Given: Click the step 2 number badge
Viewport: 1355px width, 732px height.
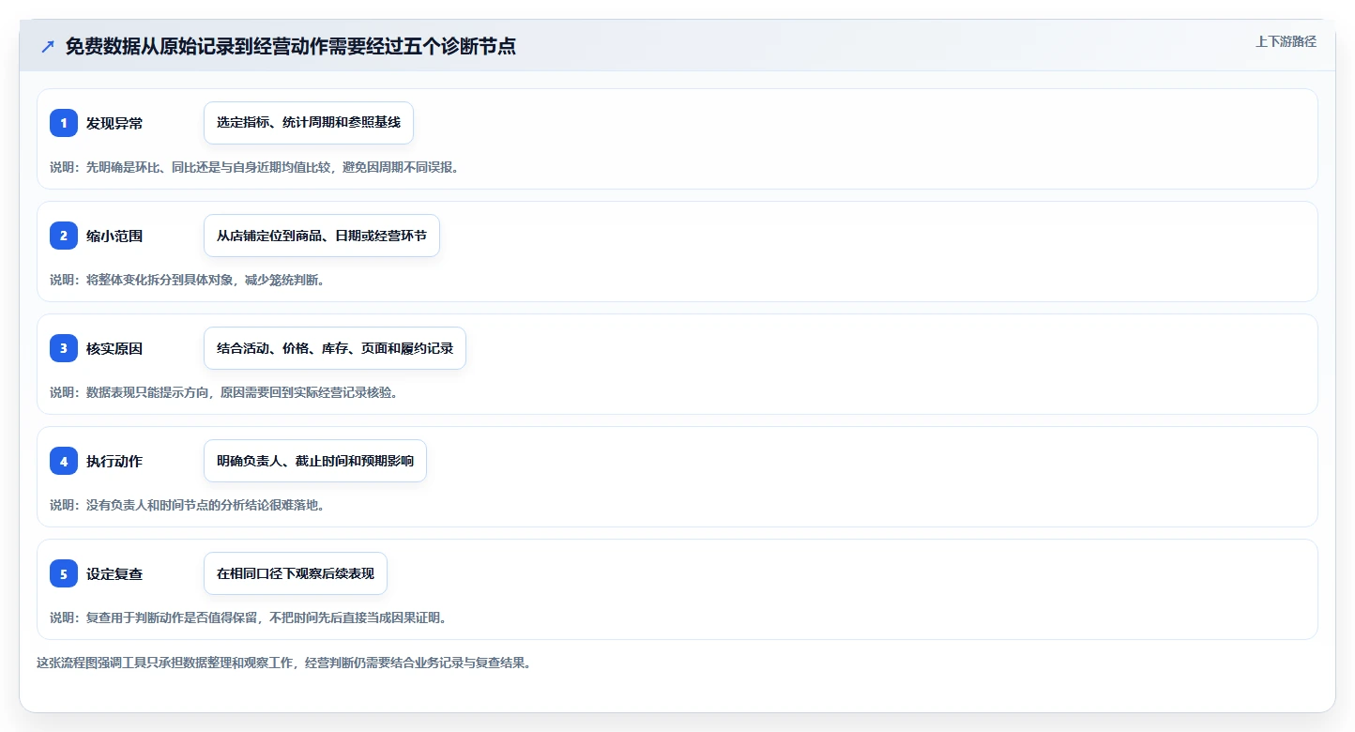Looking at the screenshot, I should tap(64, 236).
